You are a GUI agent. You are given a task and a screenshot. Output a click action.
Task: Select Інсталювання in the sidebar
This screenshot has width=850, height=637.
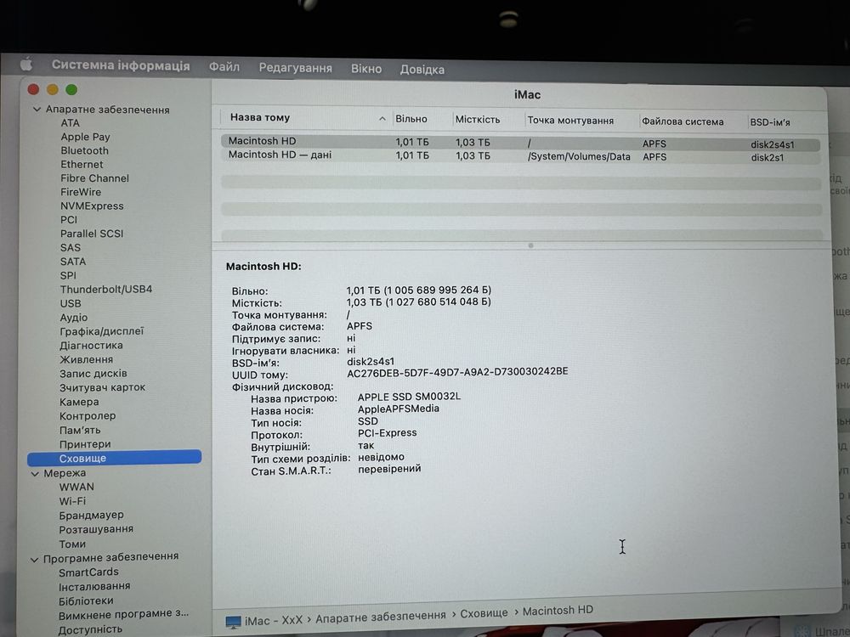point(94,587)
